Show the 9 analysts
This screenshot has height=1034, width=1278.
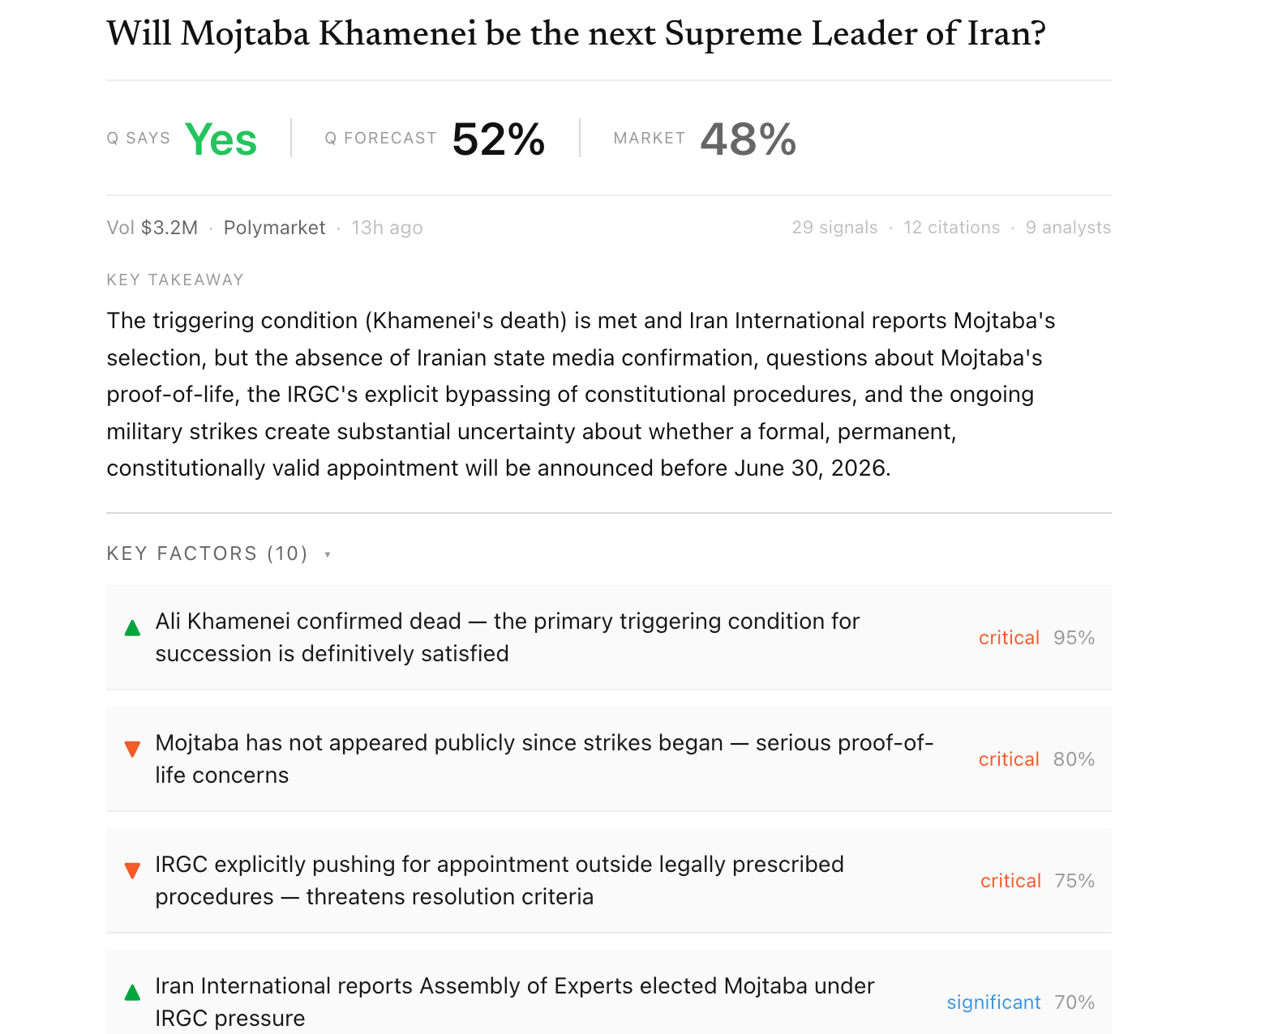tap(1068, 228)
